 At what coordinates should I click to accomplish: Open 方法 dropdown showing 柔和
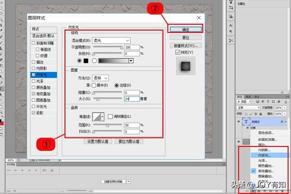(x=100, y=78)
